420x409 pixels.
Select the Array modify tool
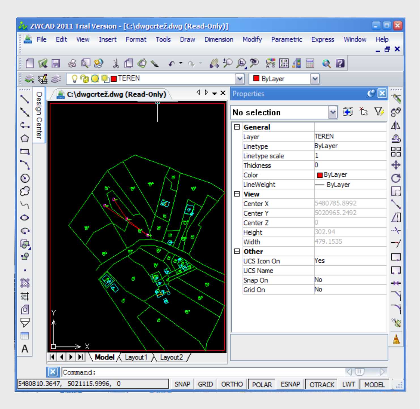point(396,152)
